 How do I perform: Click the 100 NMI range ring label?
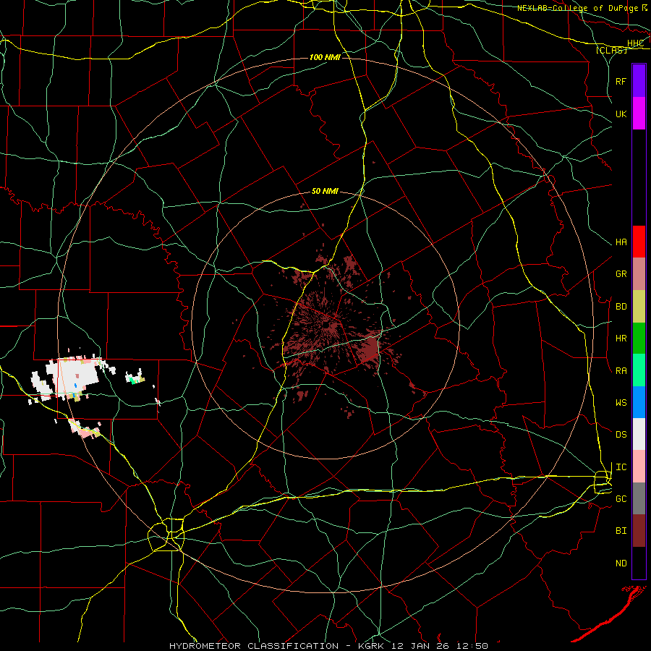pyautogui.click(x=325, y=57)
